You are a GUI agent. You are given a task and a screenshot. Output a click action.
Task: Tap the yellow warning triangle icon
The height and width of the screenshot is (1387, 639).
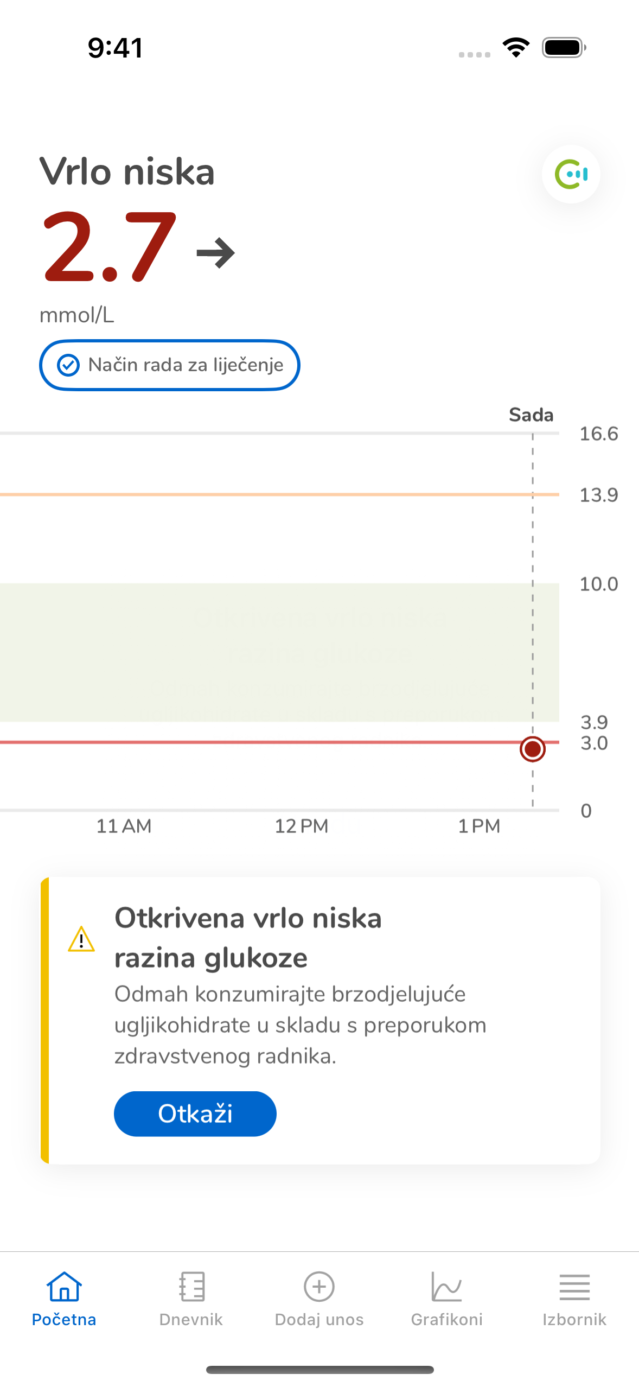[x=81, y=939]
